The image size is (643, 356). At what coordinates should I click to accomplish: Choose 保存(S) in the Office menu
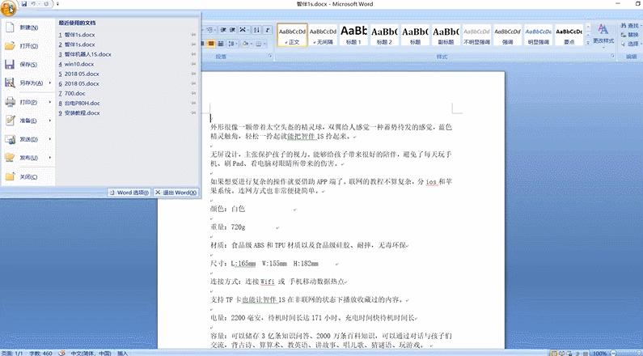click(x=27, y=65)
